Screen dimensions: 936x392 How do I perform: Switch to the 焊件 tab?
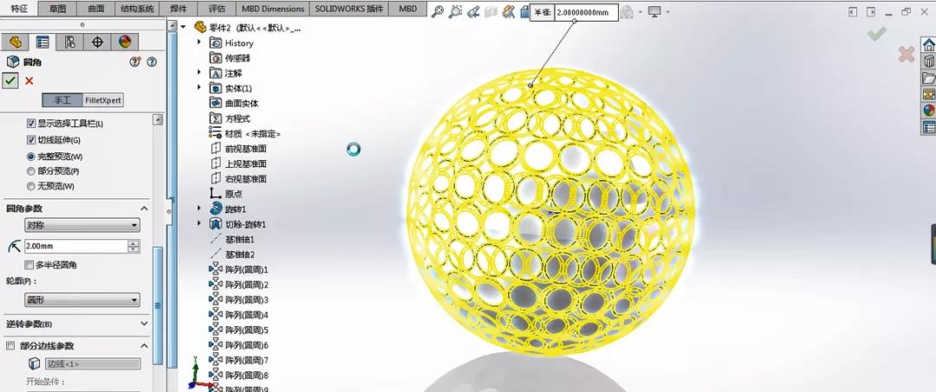pyautogui.click(x=179, y=9)
